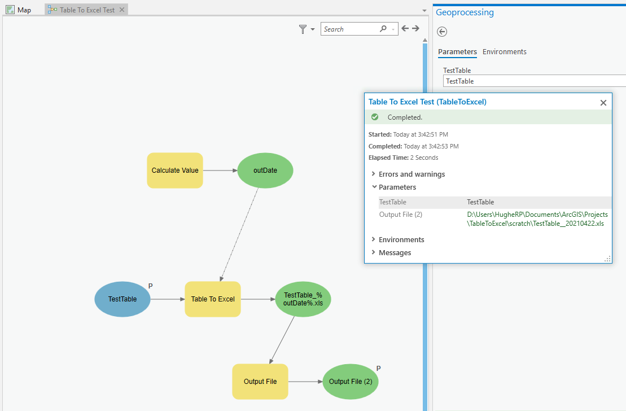Click the green Completed checkmark icon
The width and height of the screenshot is (626, 411).
click(375, 117)
